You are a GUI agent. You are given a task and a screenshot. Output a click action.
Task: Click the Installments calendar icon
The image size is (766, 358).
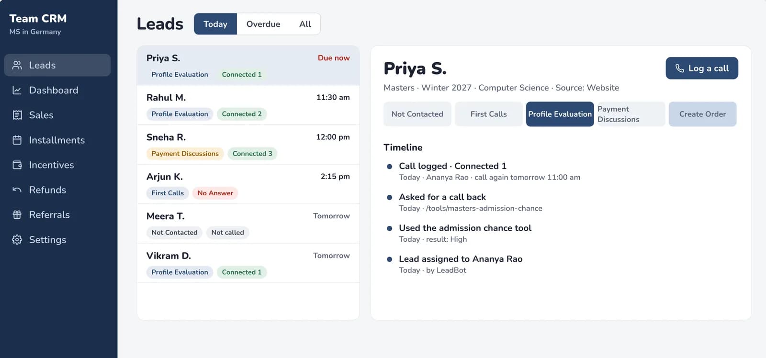pos(17,140)
